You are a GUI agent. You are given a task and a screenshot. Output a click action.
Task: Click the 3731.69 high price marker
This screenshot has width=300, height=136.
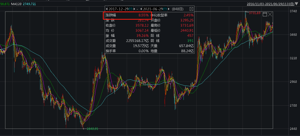[x=254, y=13]
